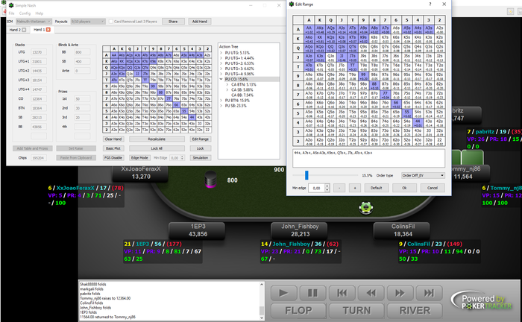Collapse the PU CO 15.6% node
Image resolution: width=522 pixels, height=322 pixels.
(x=221, y=79)
